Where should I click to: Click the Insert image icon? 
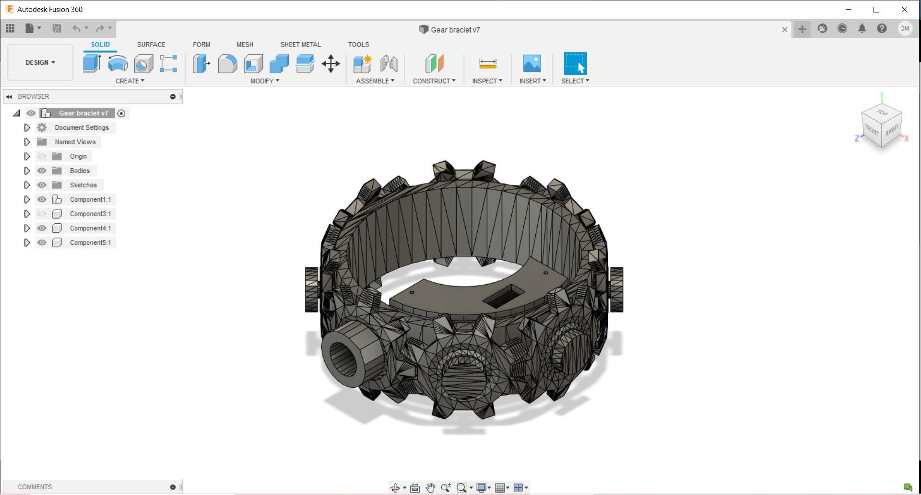tap(532, 63)
